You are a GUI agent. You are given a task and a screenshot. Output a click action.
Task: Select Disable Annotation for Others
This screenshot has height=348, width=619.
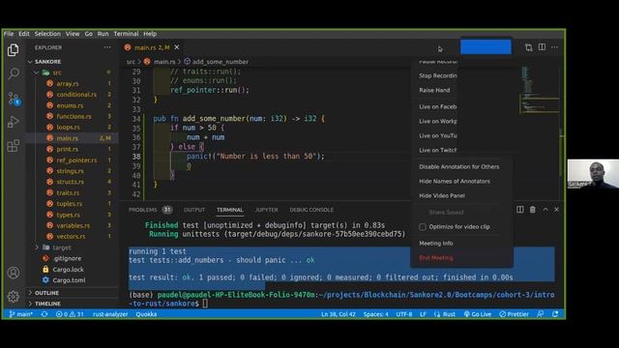pos(459,166)
